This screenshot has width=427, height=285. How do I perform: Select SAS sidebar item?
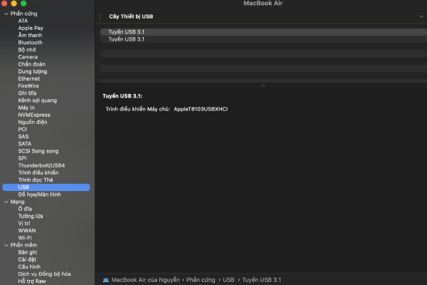pos(23,136)
